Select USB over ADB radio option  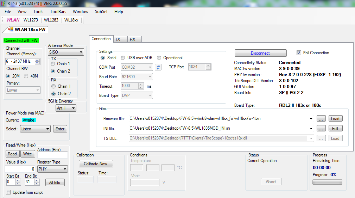click(x=123, y=58)
